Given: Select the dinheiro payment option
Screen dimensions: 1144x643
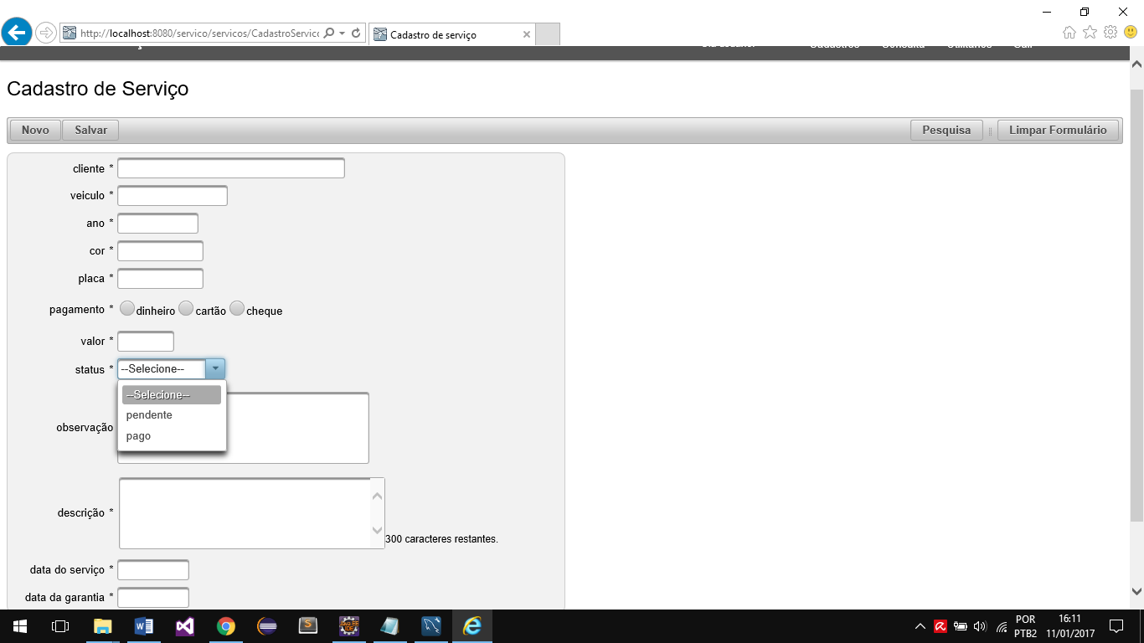Looking at the screenshot, I should pyautogui.click(x=127, y=308).
